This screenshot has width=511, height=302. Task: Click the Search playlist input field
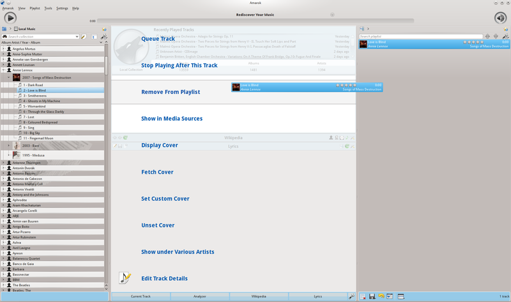tap(418, 36)
